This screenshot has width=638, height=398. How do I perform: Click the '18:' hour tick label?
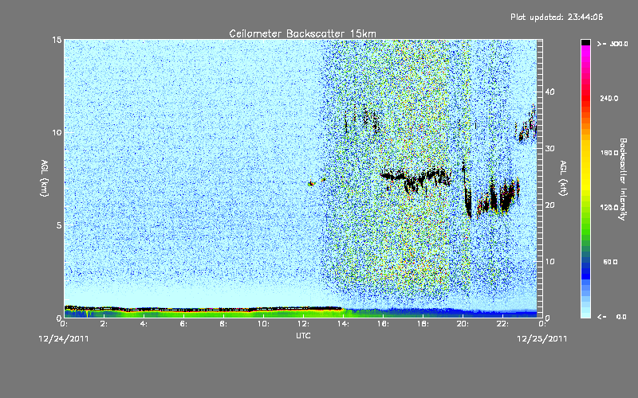point(423,324)
